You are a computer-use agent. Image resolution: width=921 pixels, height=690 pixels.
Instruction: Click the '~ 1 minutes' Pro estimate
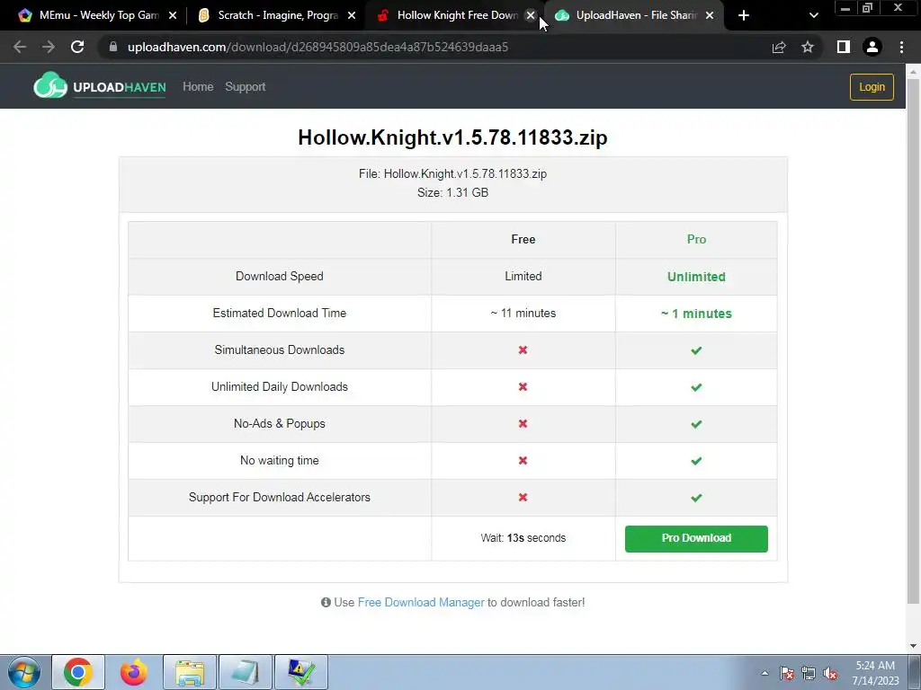tap(696, 314)
